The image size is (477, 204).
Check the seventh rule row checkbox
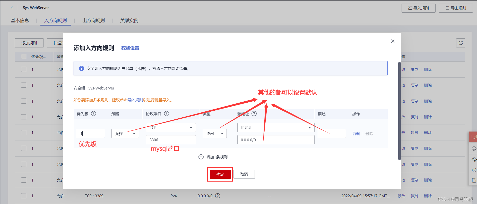[x=24, y=164]
